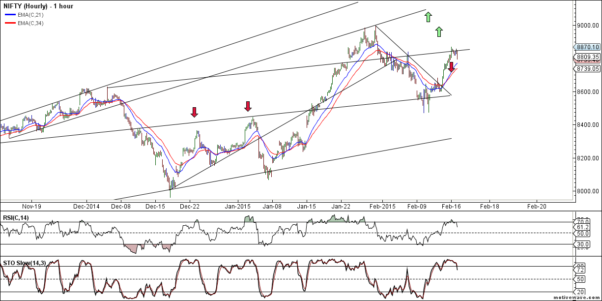Click the motivewave.com watermark link

pyautogui.click(x=576, y=298)
